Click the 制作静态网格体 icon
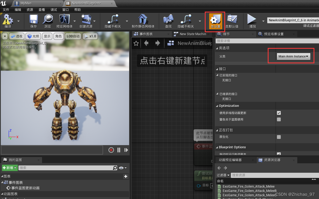Screen dimensions: 319x199 [x=143, y=21]
